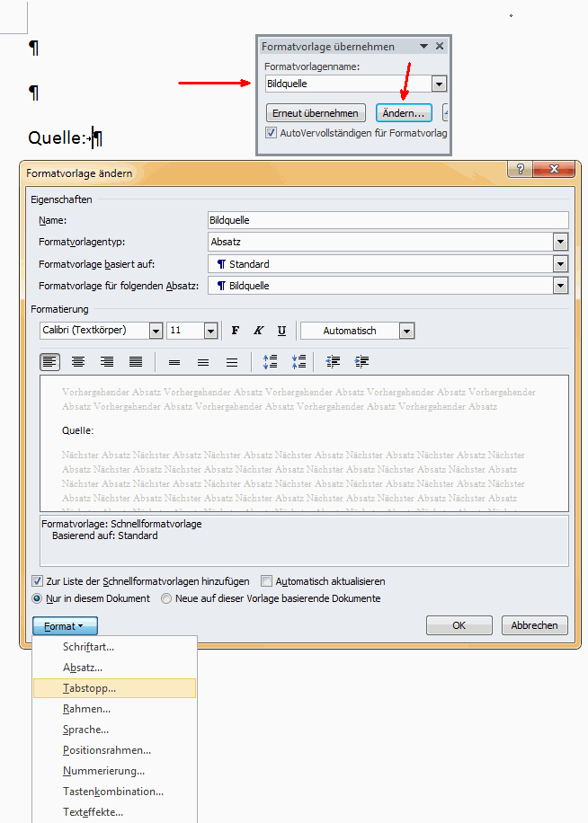Click Name field containing Bildquelle
Screen dimensions: 588x823
pos(388,220)
